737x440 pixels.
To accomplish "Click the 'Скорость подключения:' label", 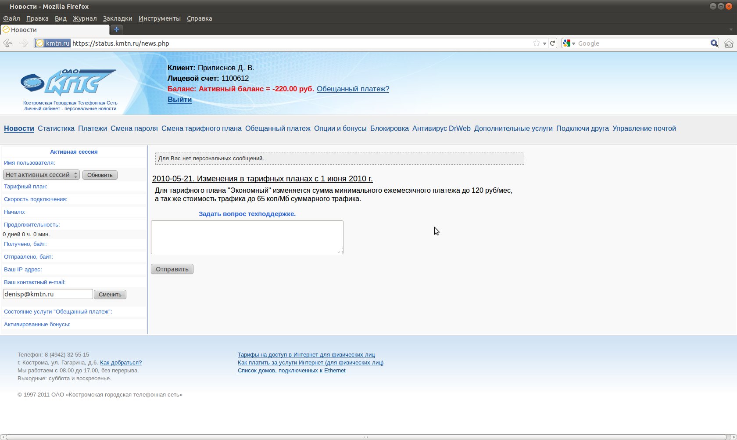I will [x=36, y=199].
